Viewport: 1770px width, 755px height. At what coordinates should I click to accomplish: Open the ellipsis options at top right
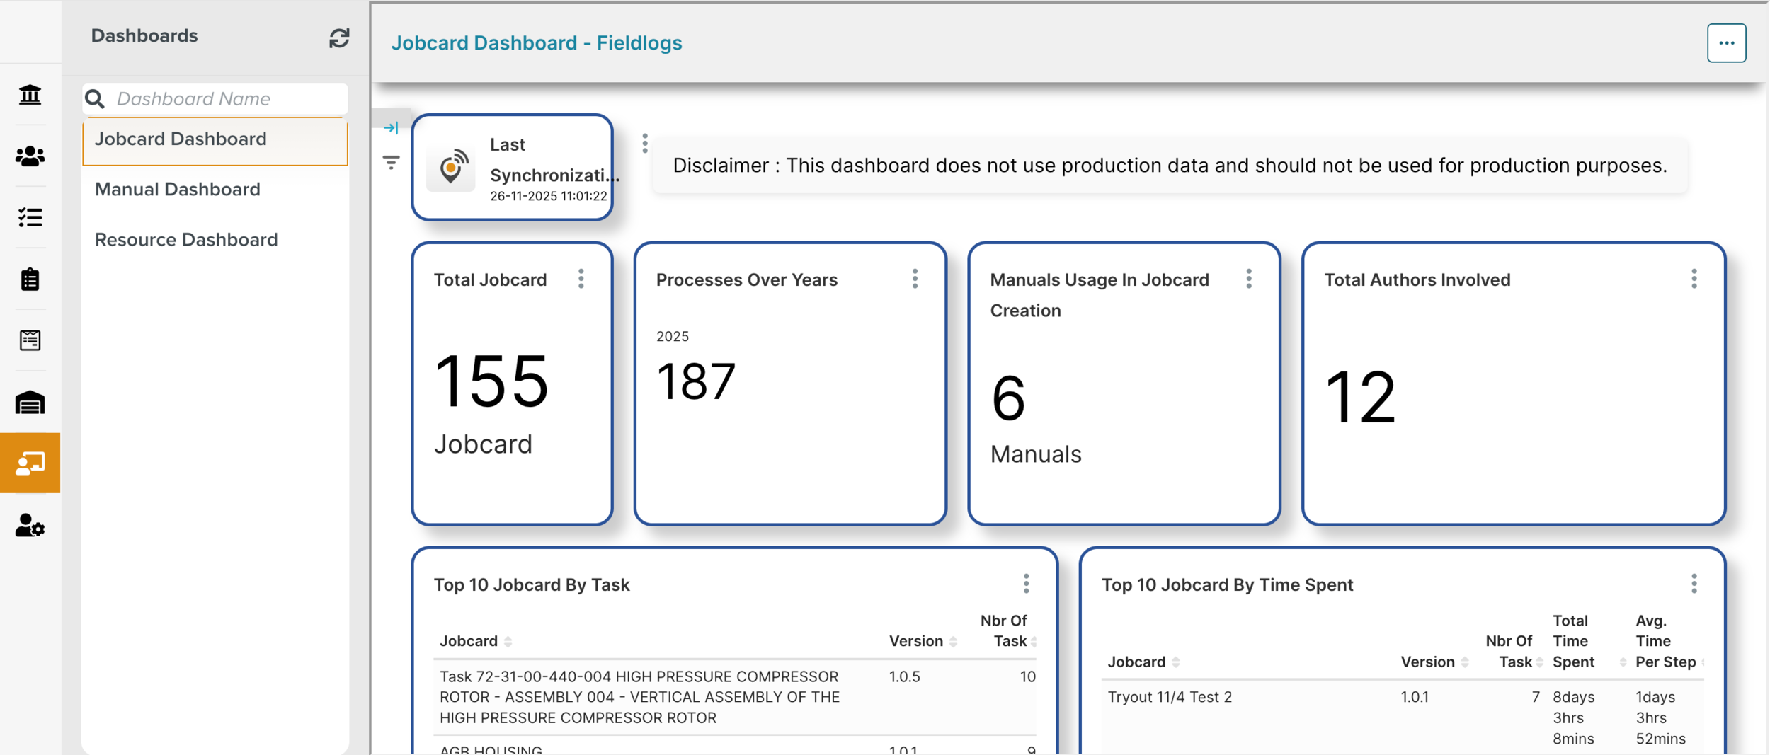click(1727, 42)
